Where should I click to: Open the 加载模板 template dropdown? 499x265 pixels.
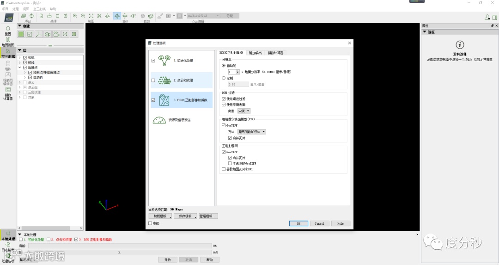(160, 216)
